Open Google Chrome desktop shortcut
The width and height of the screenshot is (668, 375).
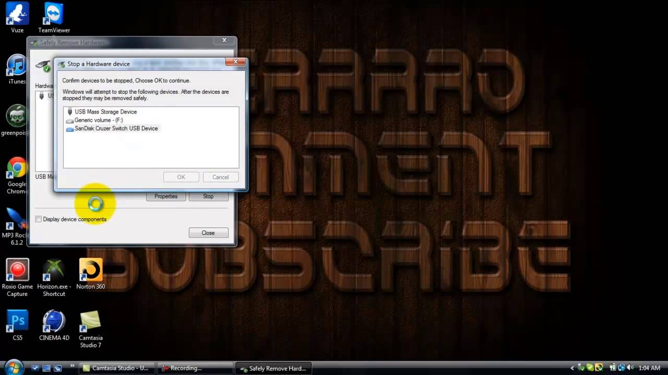coord(17,175)
